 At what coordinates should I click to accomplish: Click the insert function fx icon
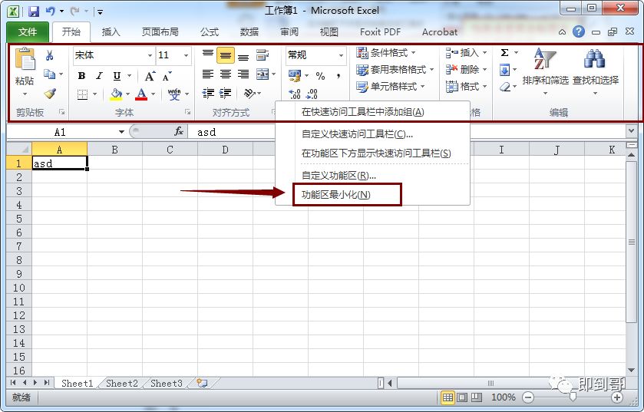coord(179,132)
